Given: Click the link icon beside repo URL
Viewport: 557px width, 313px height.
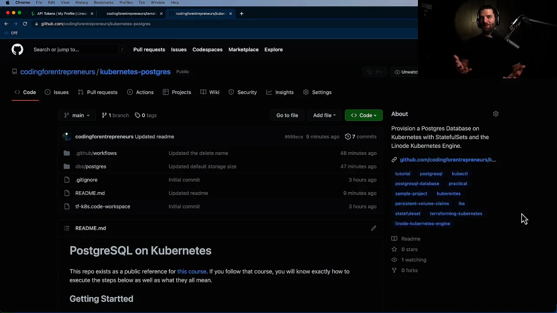Looking at the screenshot, I should click(394, 160).
